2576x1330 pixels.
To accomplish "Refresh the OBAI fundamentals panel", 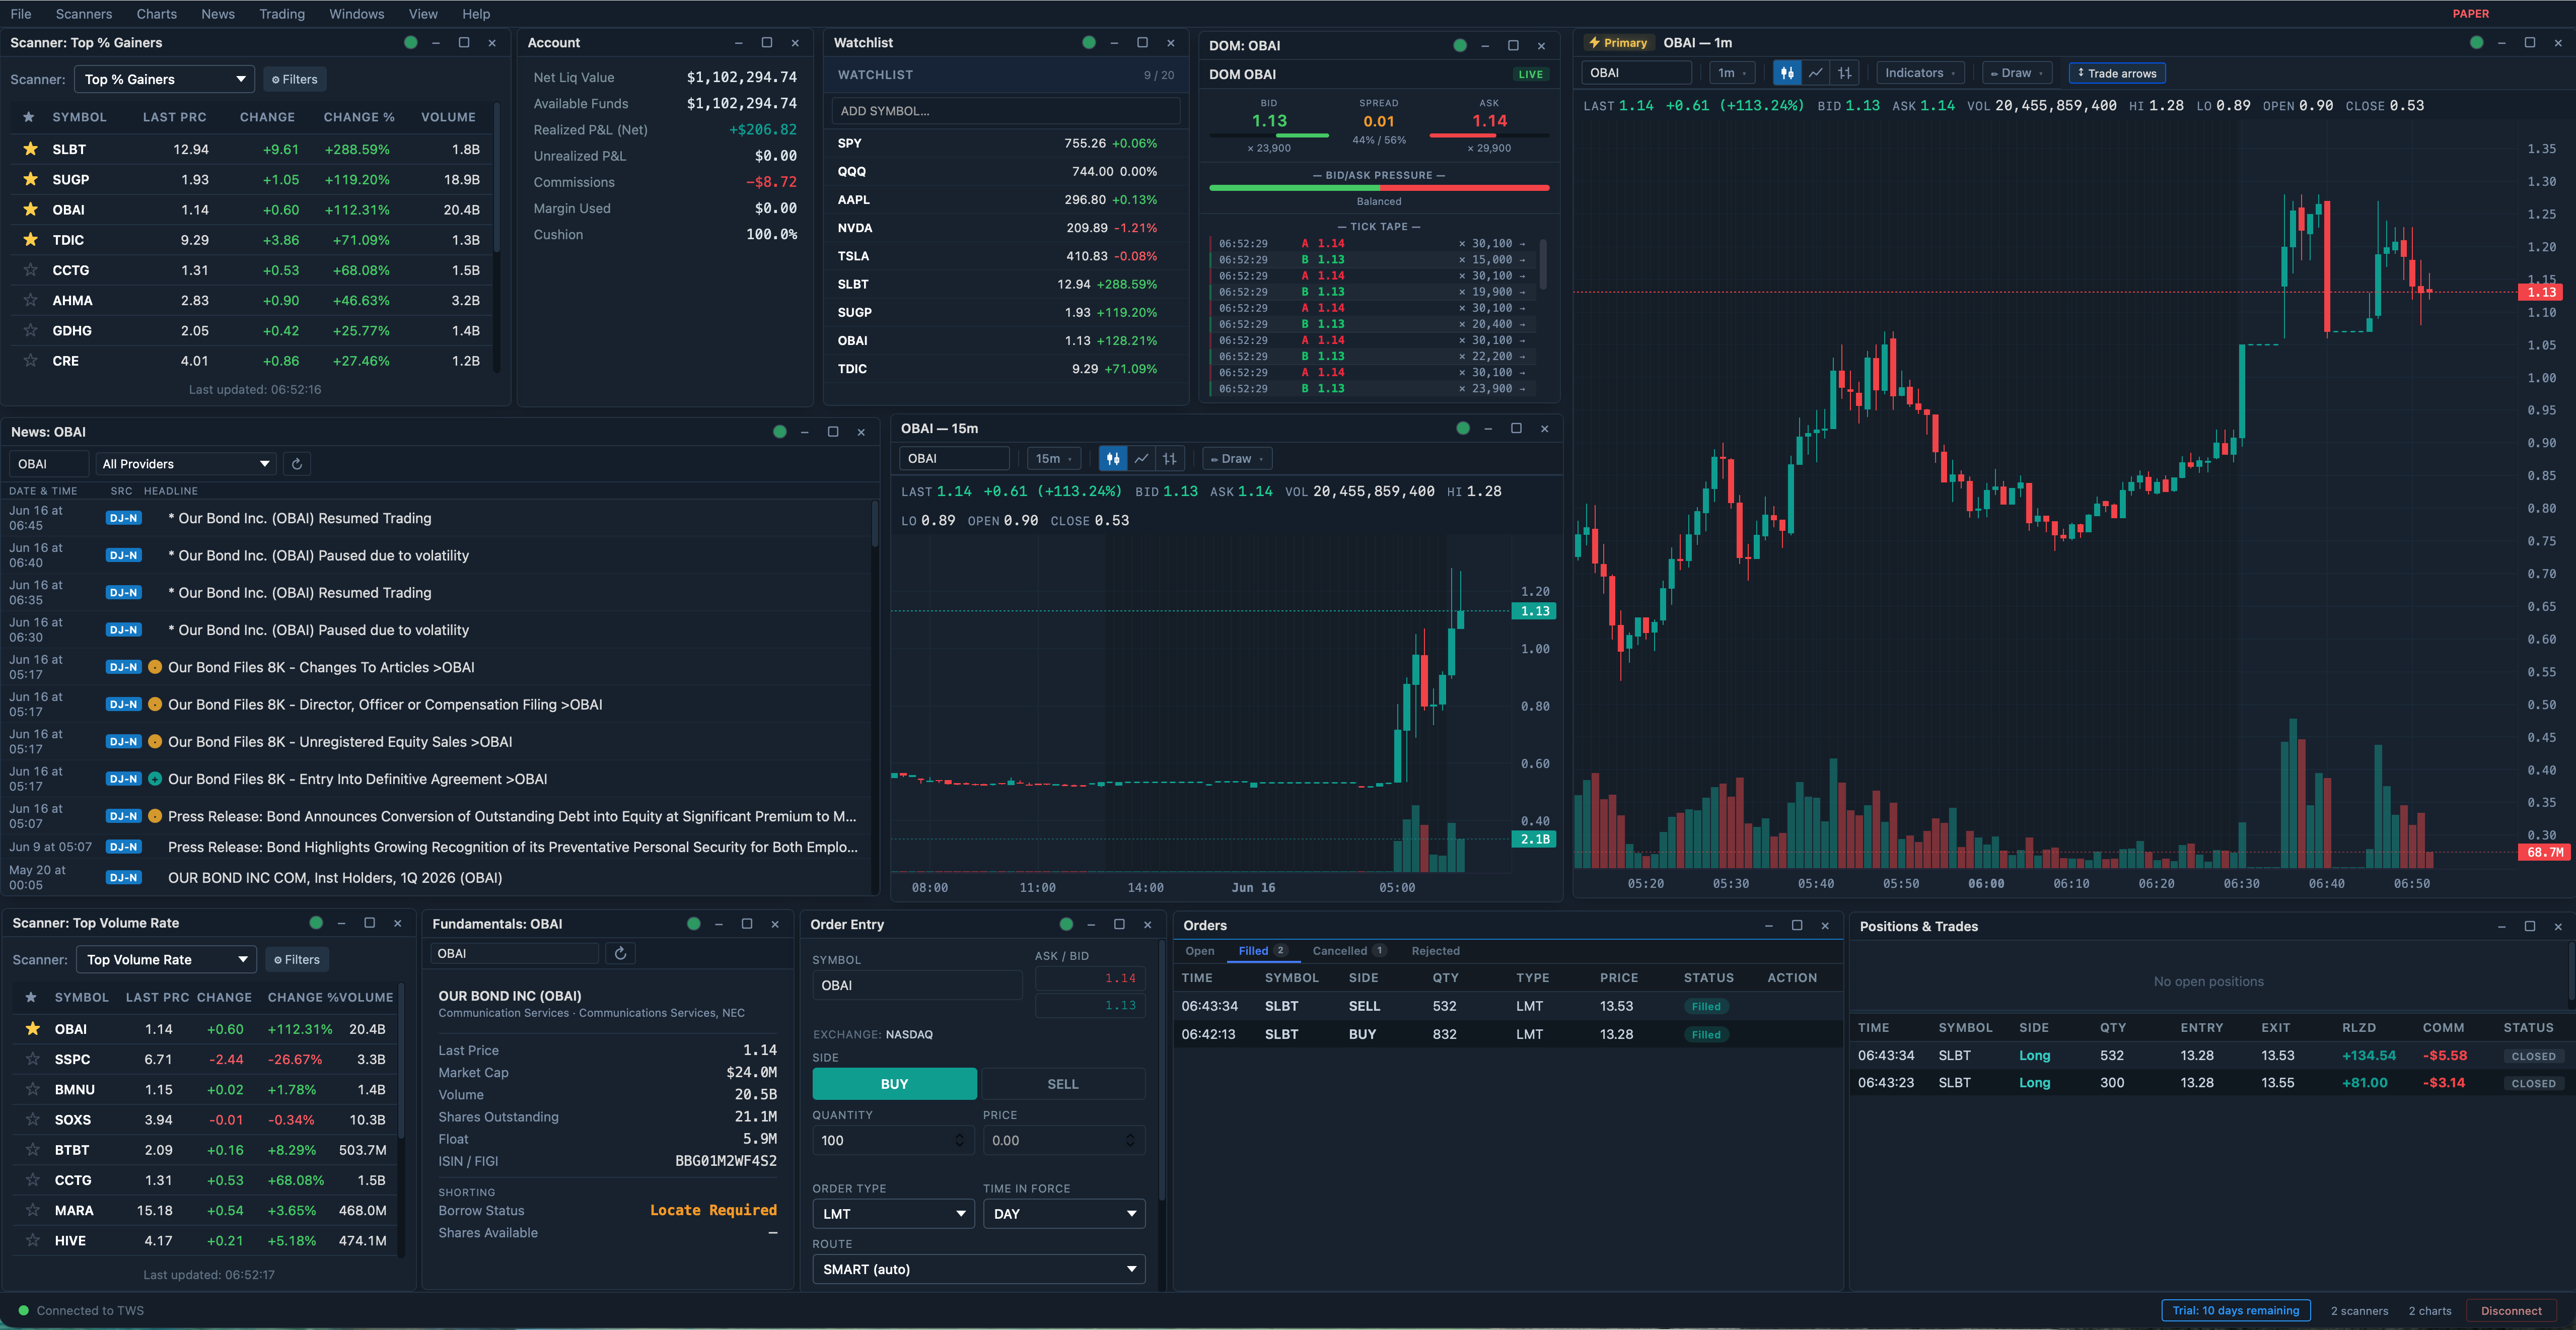I will 620,953.
